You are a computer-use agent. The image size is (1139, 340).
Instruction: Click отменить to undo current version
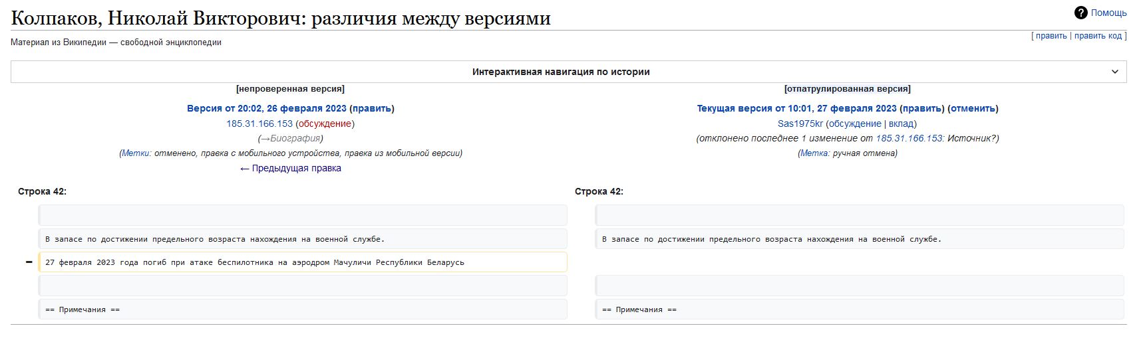(973, 108)
